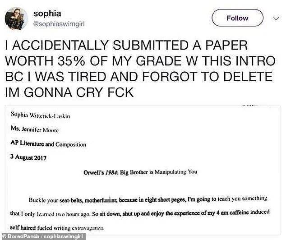Viewport: 286px width, 240px height.
Task: Click the copyright symbol in the watermark
Action: [x=4, y=235]
